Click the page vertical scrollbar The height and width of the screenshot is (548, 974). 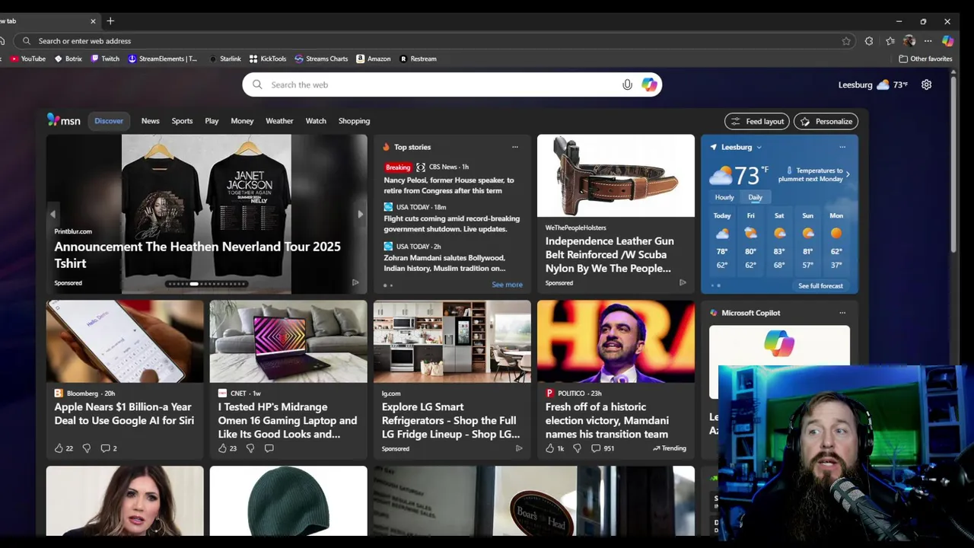coord(953,164)
